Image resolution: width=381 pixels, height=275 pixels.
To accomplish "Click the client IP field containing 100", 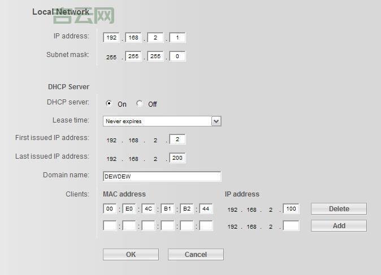I will (x=291, y=209).
